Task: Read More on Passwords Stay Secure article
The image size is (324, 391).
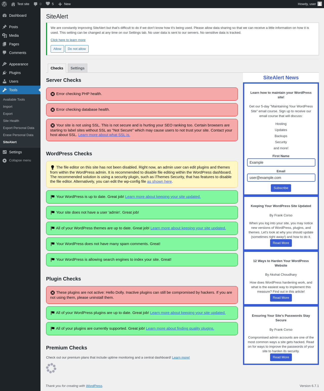Action: [x=281, y=357]
